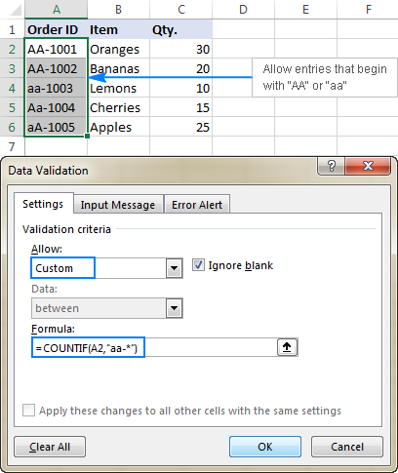
Task: Select the Custom value in Allow box
Action: (62, 268)
